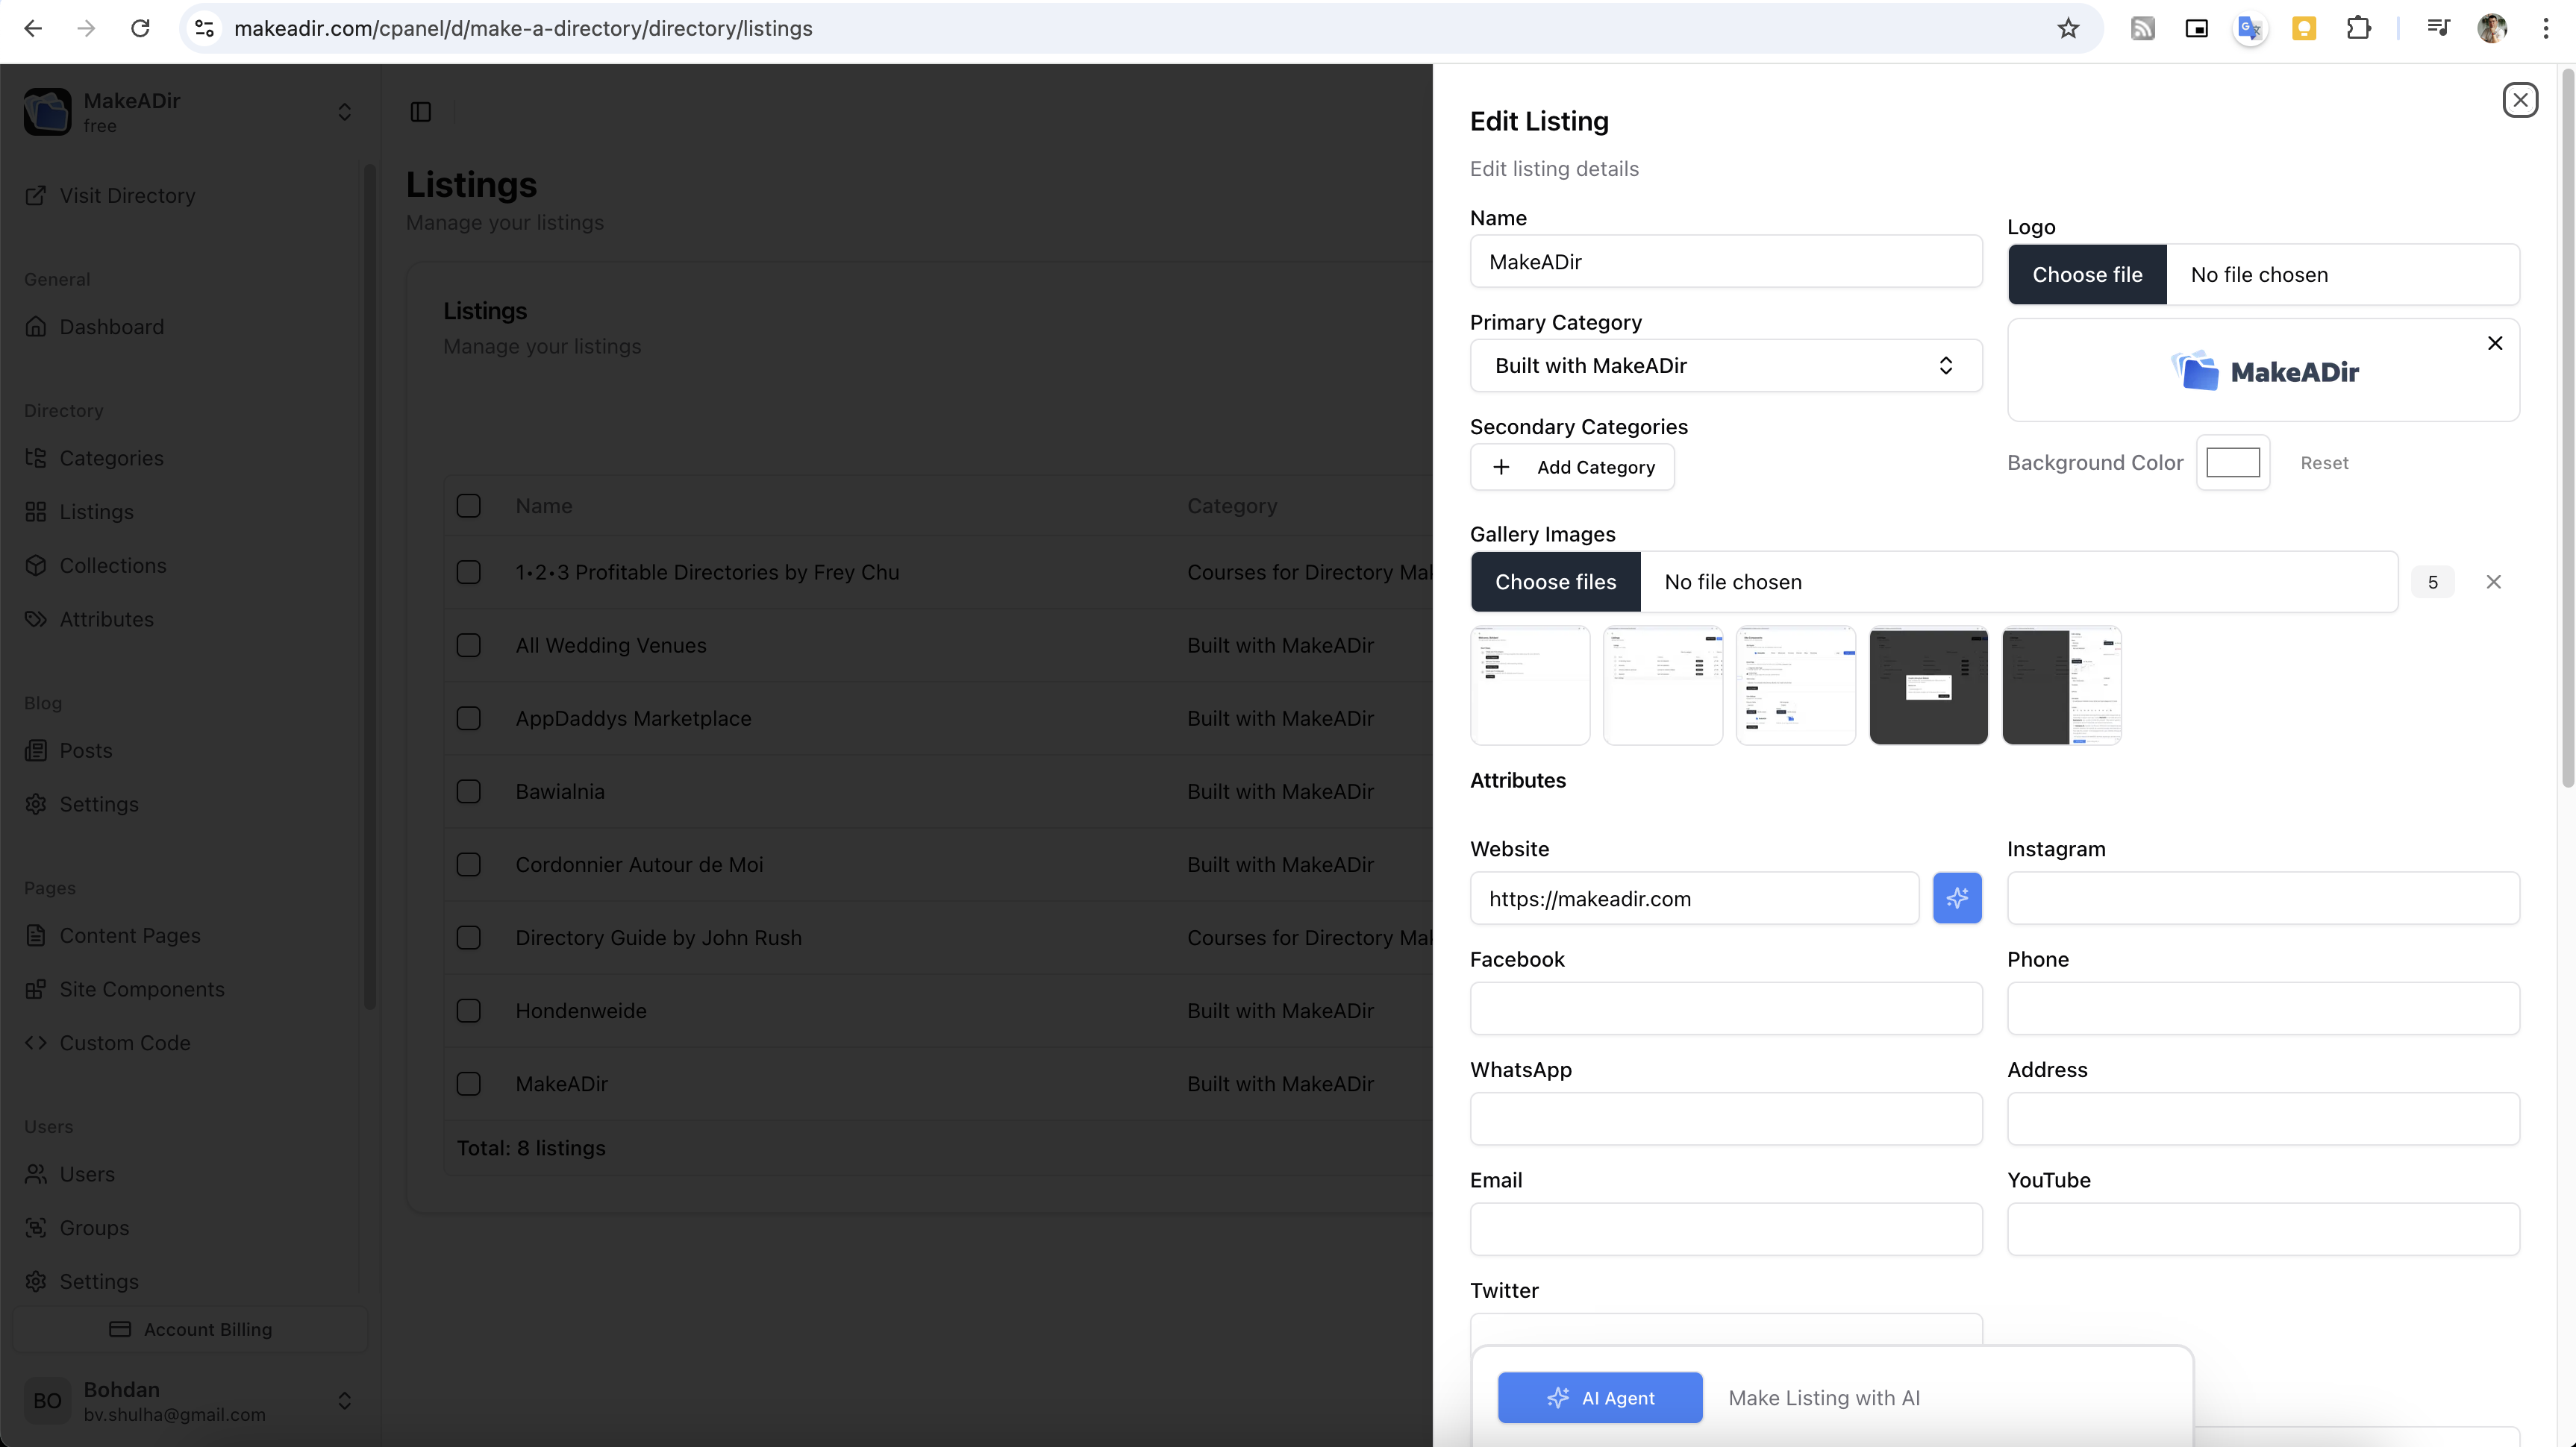Select all listings via header checkbox
Viewport: 2576px width, 1447px height.
tap(468, 506)
